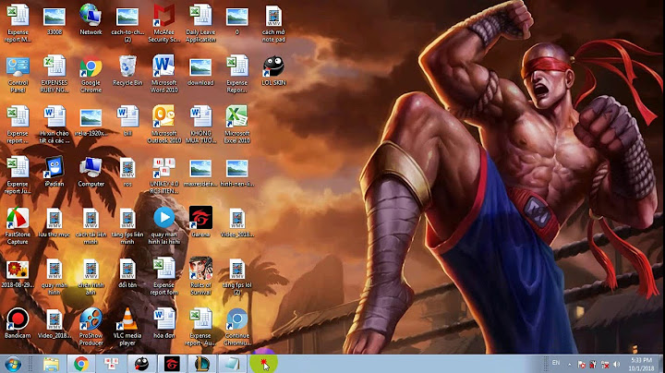
Task: Launch Bandicam screen recorder
Action: (x=18, y=323)
